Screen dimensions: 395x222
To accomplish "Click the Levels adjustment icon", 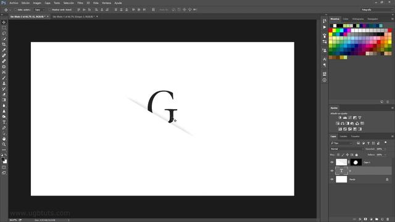I will (x=345, y=118).
